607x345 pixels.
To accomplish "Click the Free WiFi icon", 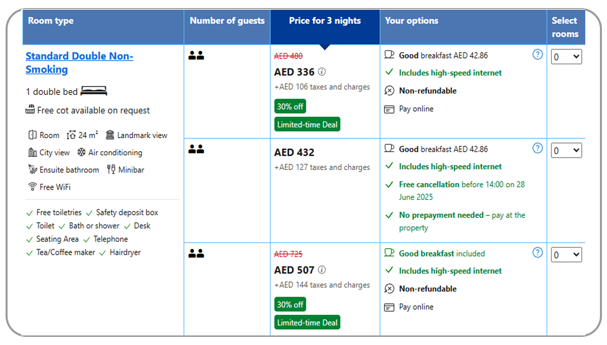I will (32, 187).
